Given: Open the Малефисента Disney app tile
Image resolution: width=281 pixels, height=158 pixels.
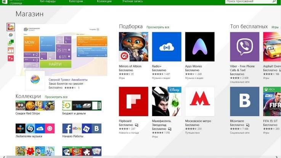Looking at the screenshot, I should [167, 101].
